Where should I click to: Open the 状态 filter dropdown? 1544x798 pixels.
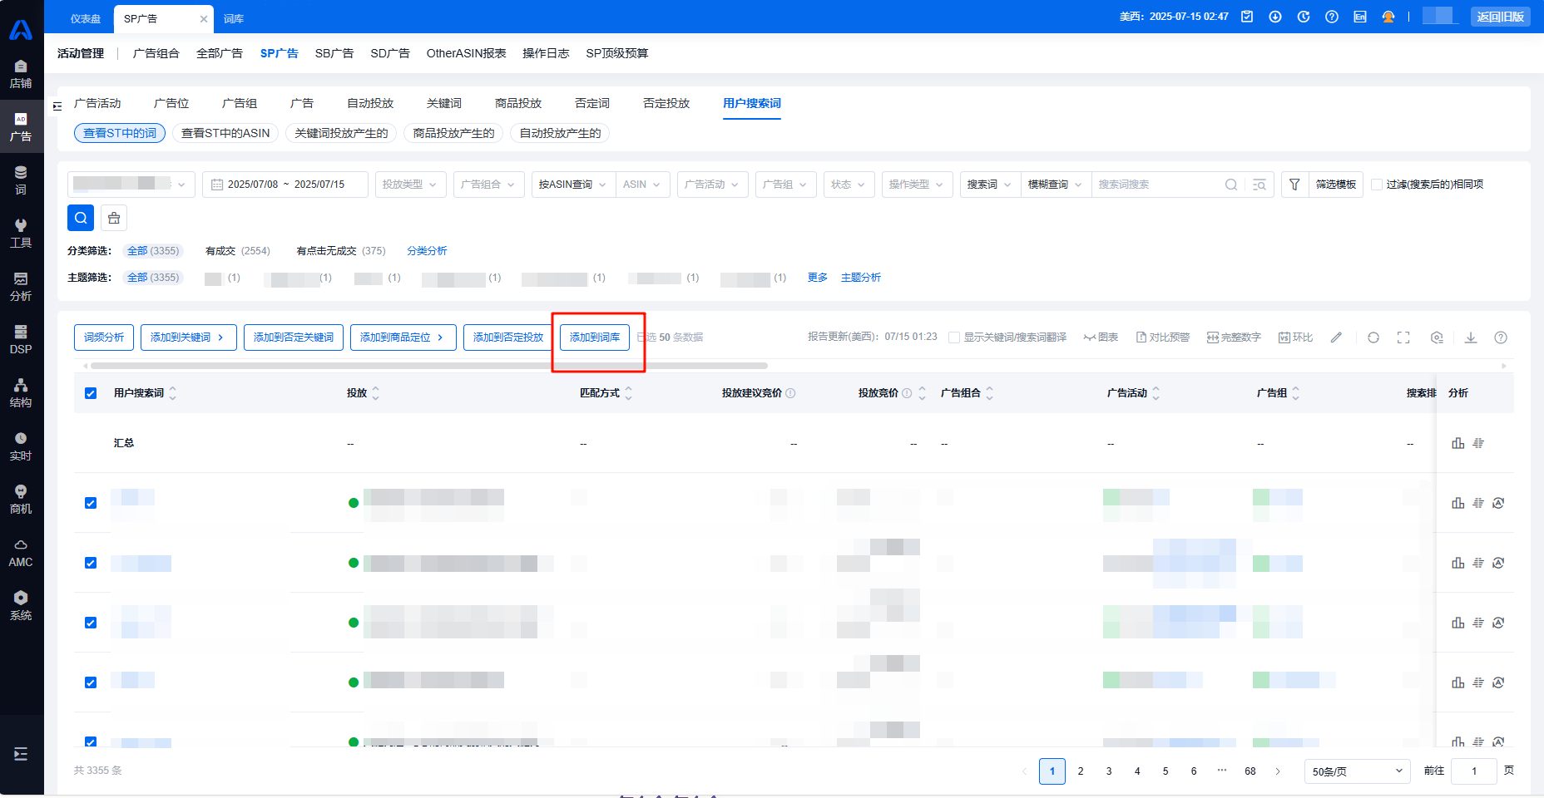click(849, 185)
